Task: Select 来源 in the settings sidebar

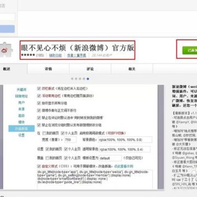Action: tap(21, 109)
